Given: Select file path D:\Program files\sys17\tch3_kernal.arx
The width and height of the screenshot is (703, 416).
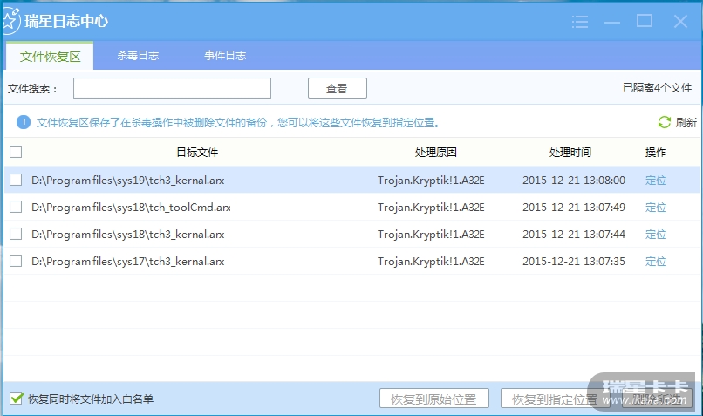Looking at the screenshot, I should tap(127, 261).
